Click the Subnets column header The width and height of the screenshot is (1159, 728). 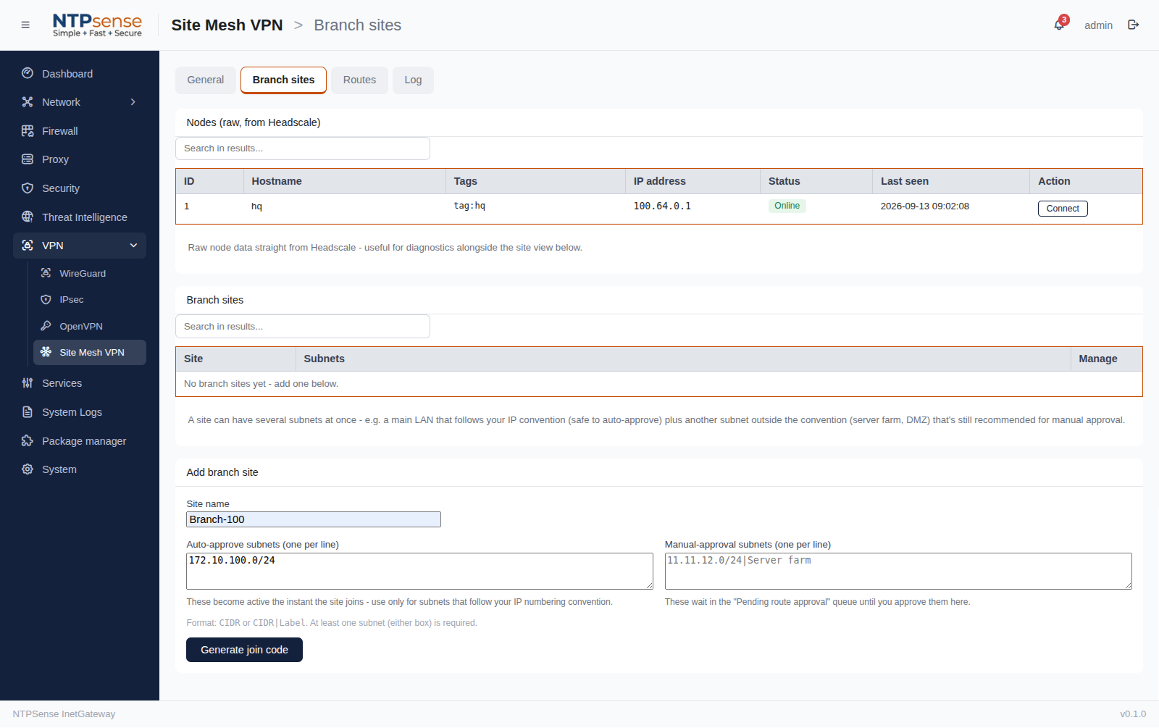pos(683,359)
